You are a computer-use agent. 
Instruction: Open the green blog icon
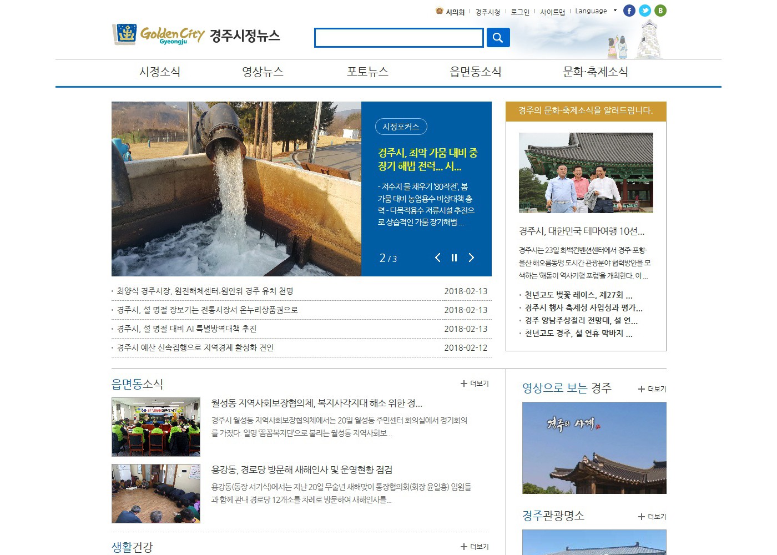click(x=660, y=11)
